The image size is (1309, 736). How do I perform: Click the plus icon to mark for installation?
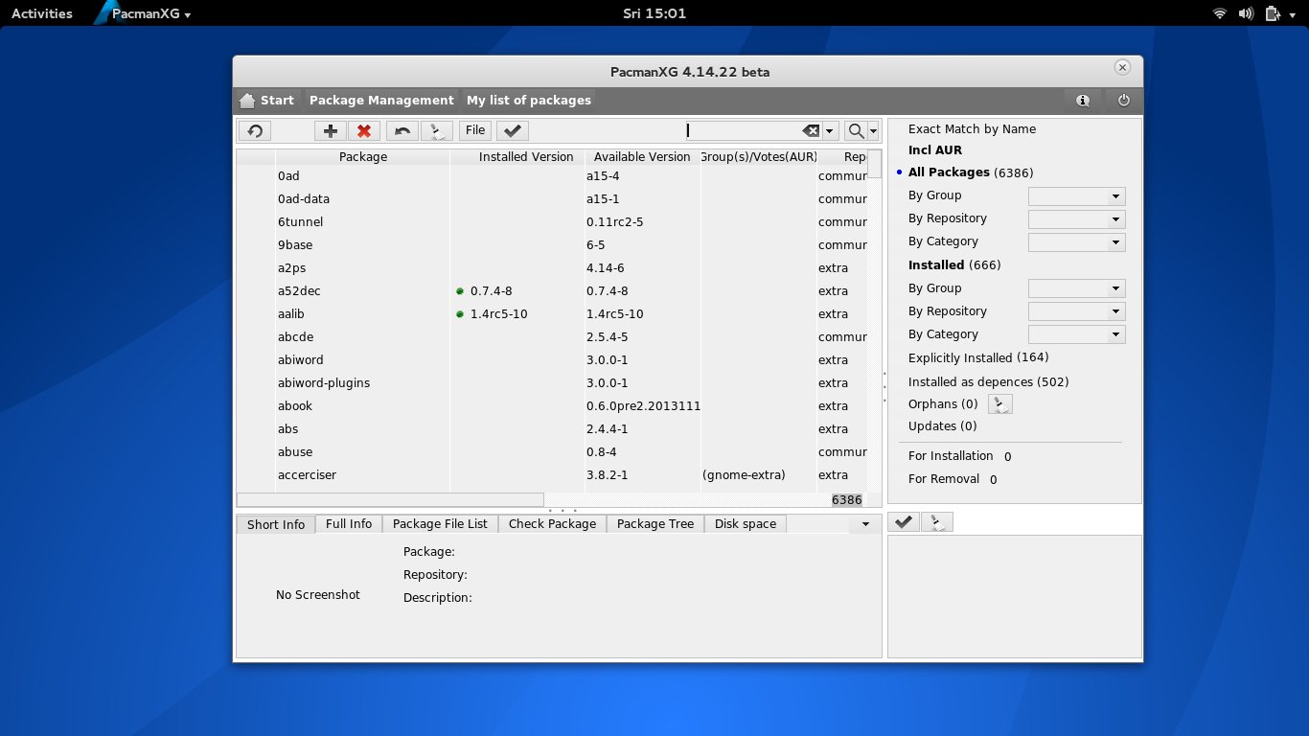330,131
